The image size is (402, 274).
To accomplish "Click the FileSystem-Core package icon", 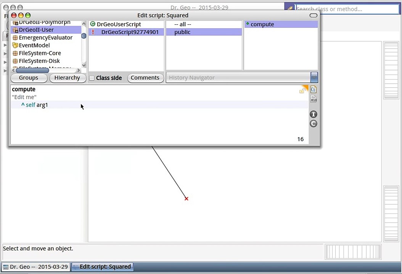I will click(x=15, y=53).
